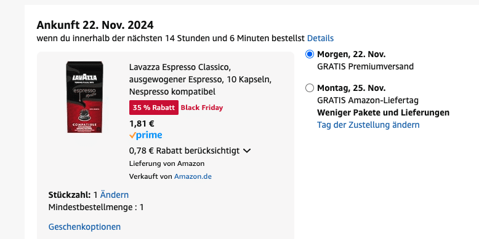Select the Morgen, 22. Nov. radio button
479x239 pixels.
[x=310, y=55]
